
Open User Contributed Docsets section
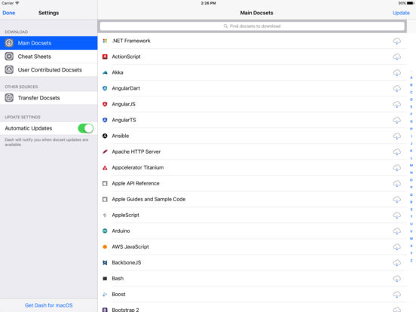click(x=49, y=70)
